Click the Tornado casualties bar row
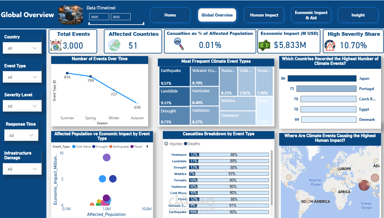 (x=229, y=180)
